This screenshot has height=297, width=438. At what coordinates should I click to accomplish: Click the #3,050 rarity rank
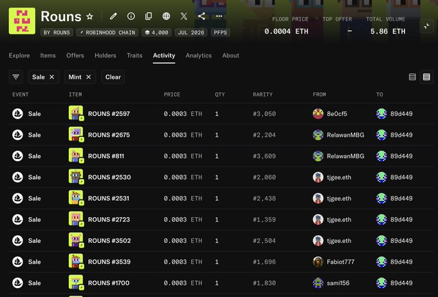264,114
